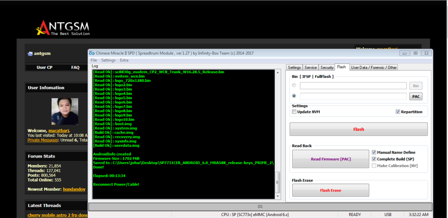448x218 pixels.
Task: Click the 'Firmware Size : 1702 MiB' log line
Action: pyautogui.click(x=116, y=158)
